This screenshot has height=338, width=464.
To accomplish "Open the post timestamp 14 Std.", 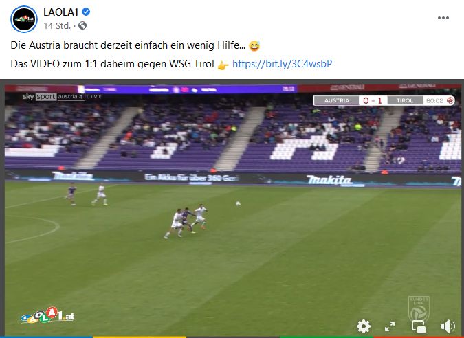I will (57, 26).
